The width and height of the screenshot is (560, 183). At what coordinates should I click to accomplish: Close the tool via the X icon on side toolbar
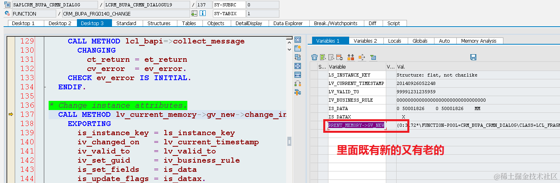298,40
